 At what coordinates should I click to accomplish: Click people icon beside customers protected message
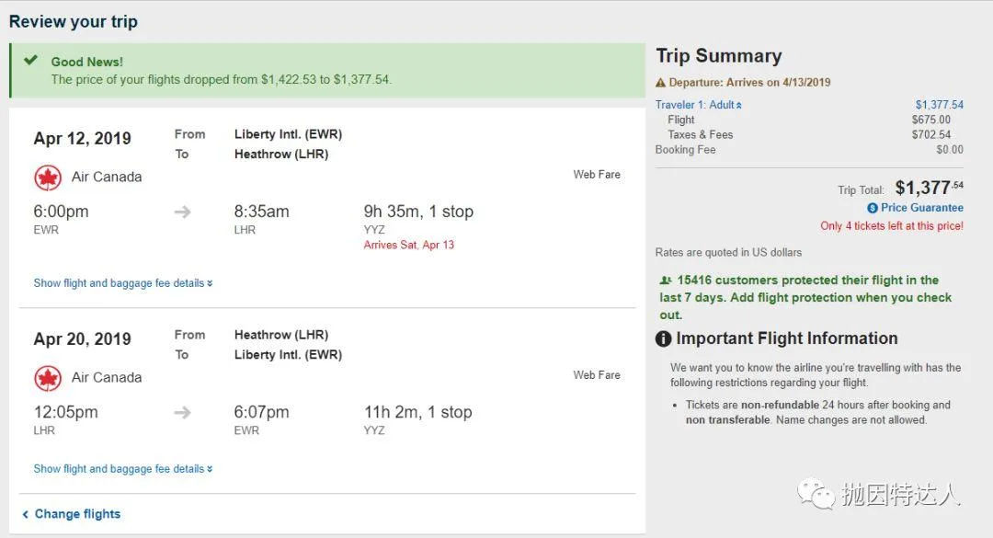[665, 280]
